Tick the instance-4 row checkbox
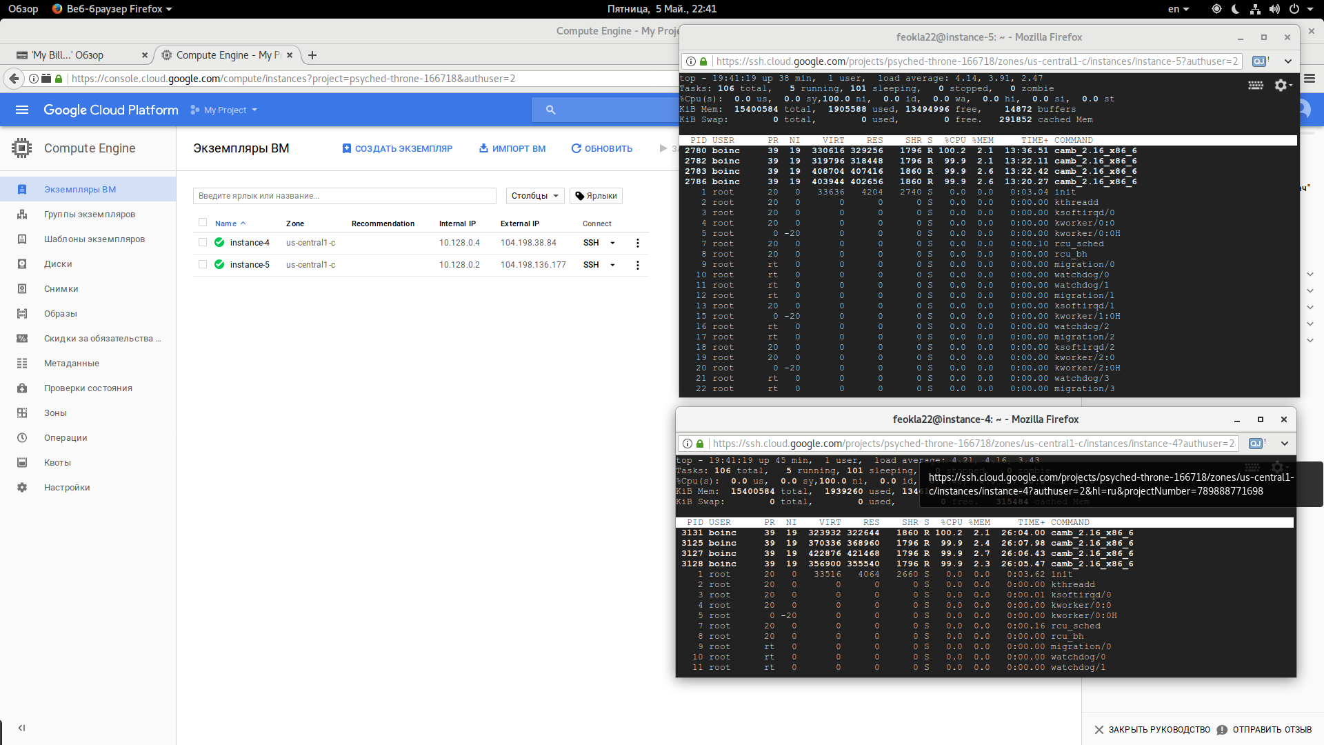 [202, 242]
